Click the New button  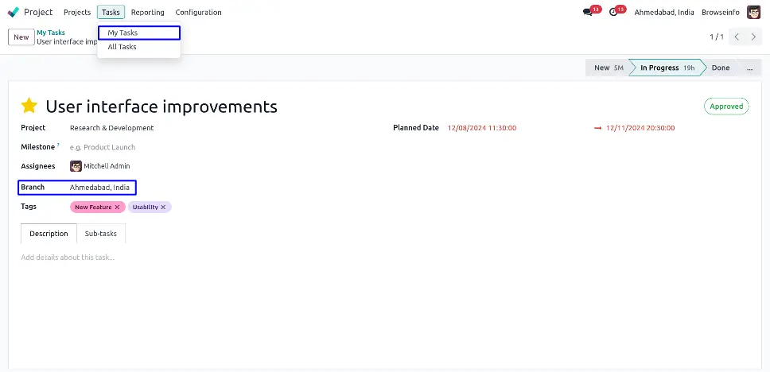click(x=21, y=37)
